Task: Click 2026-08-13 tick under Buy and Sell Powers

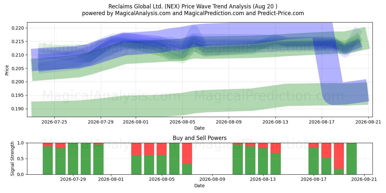Action: click(x=263, y=179)
